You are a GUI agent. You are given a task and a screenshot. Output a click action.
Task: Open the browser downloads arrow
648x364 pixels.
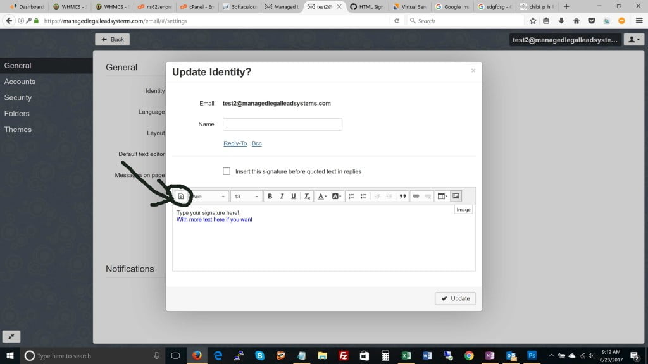point(561,21)
